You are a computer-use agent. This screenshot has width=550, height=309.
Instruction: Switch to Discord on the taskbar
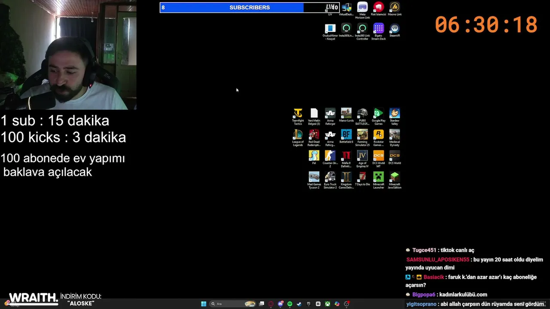click(280, 304)
